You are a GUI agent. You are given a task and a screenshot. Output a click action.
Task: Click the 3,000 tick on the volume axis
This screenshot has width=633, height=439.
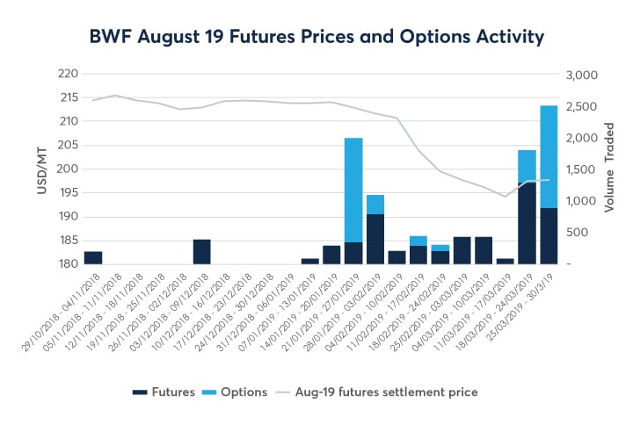click(x=582, y=75)
